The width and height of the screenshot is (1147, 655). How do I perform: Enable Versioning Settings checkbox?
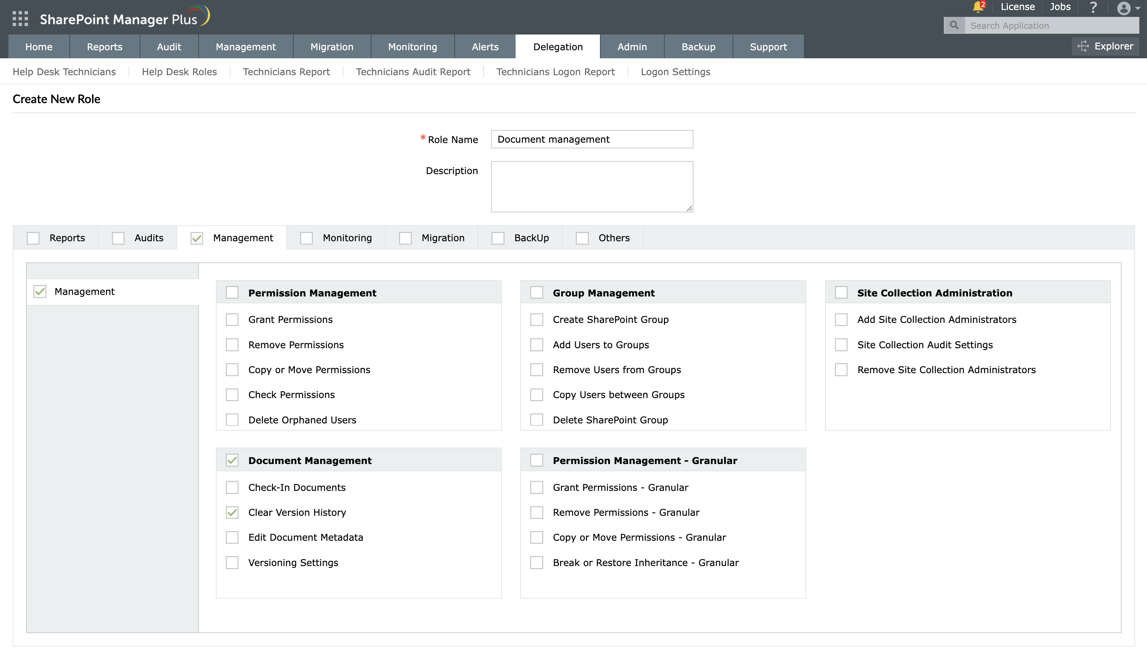tap(232, 563)
